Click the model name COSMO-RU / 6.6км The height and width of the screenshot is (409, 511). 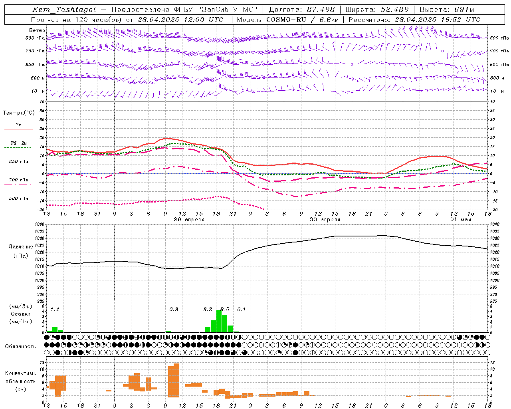[302, 19]
